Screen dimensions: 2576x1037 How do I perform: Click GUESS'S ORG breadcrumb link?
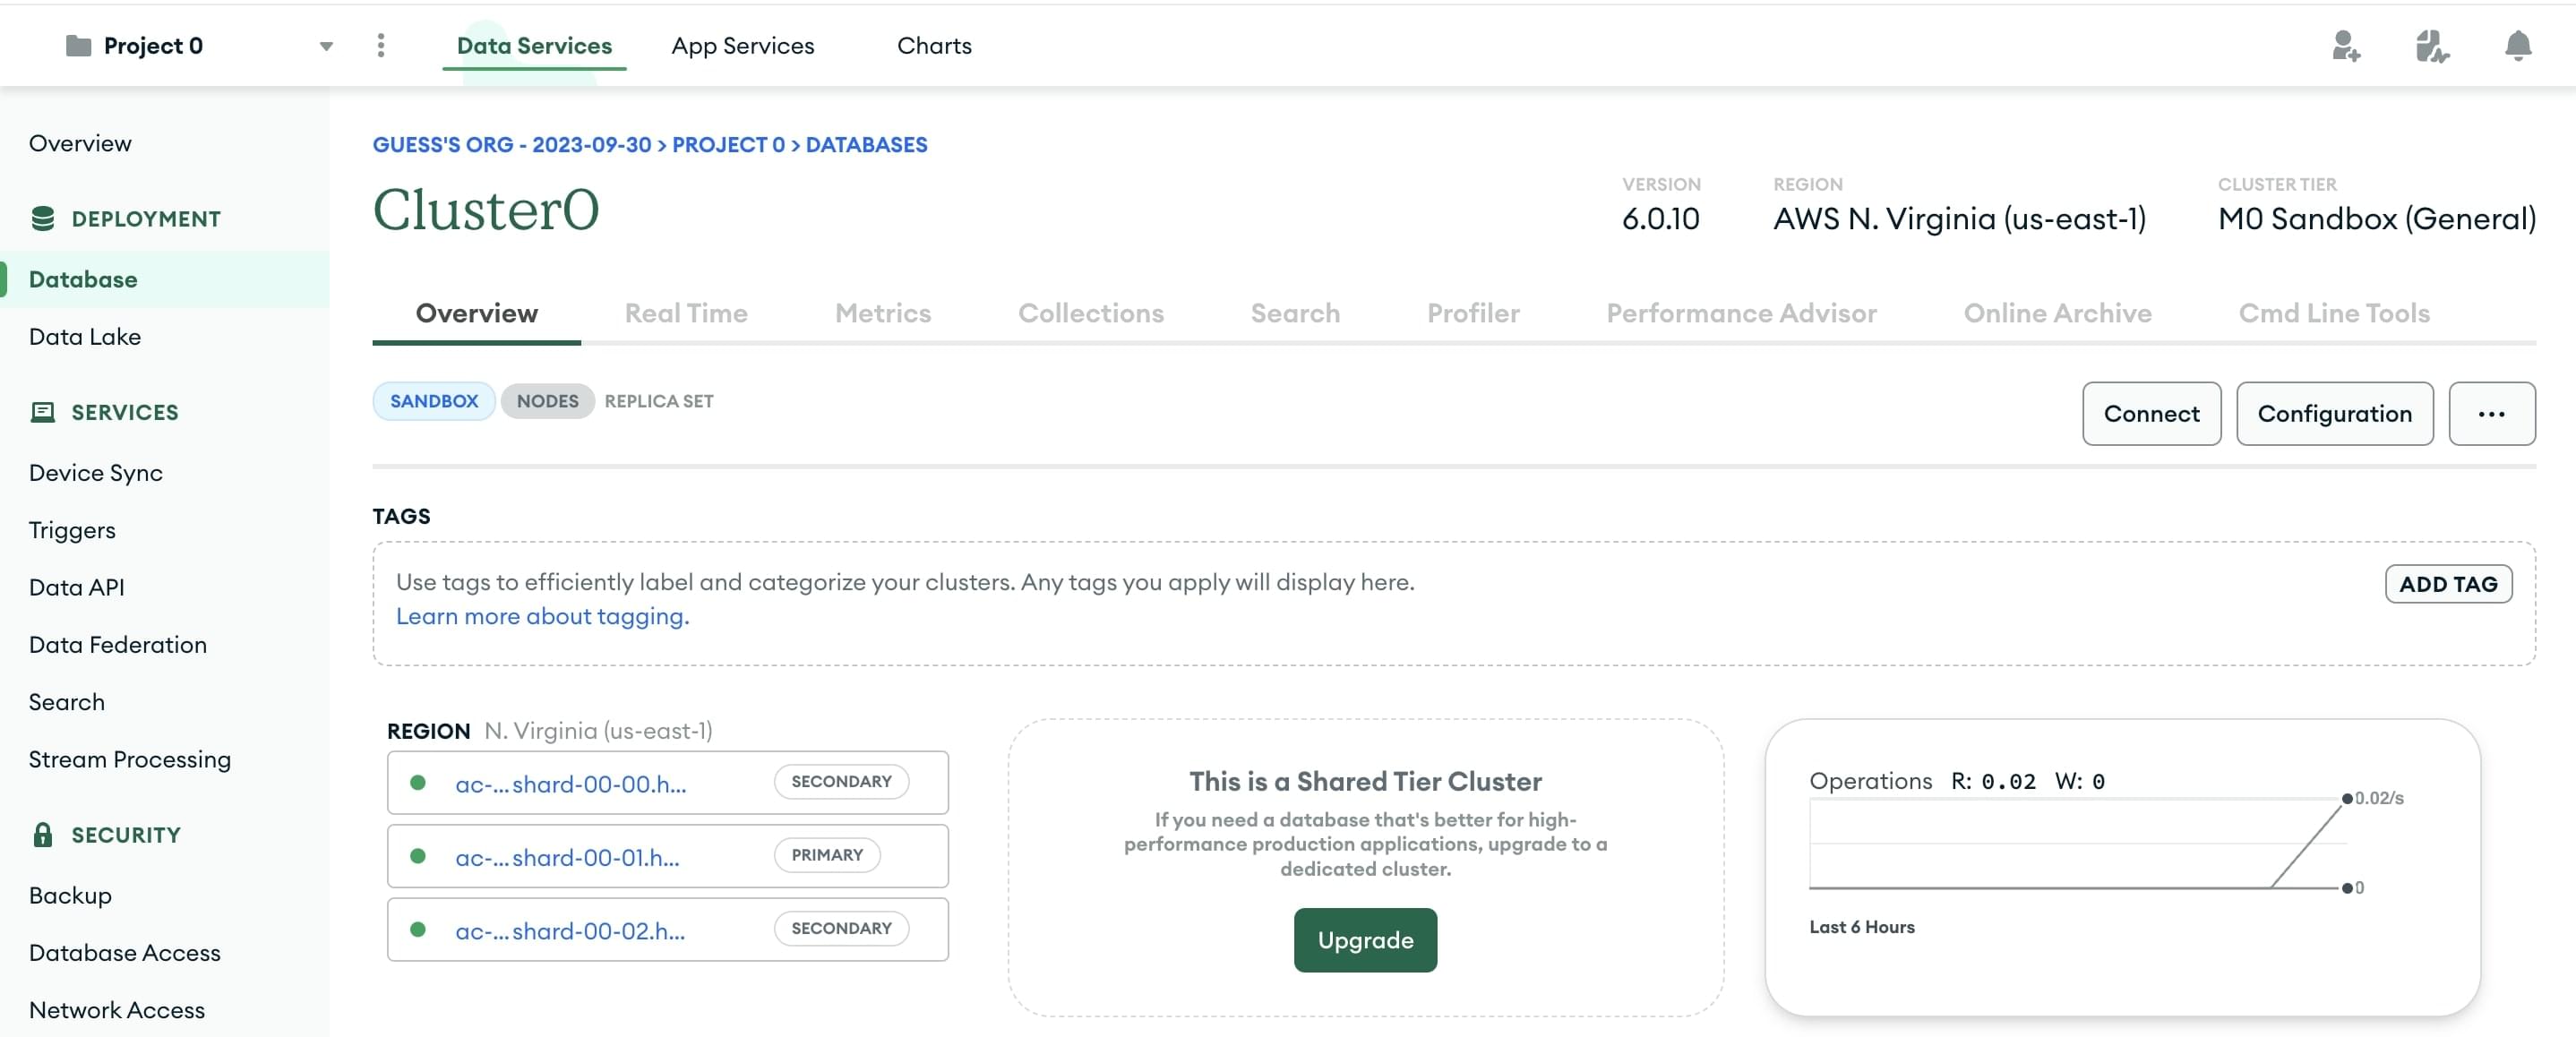coord(512,145)
